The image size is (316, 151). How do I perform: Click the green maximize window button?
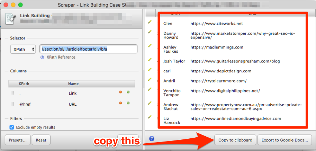[20, 5]
